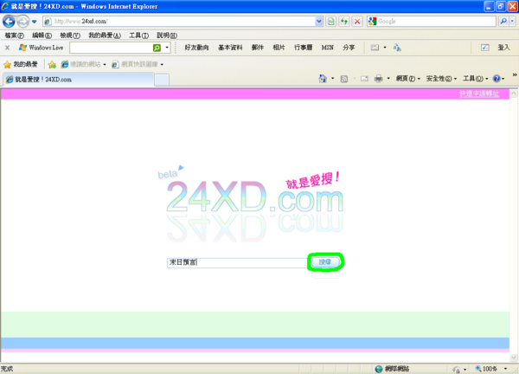Open the 我的最愛(A) menu
Image resolution: width=519 pixels, height=374 pixels.
(105, 35)
